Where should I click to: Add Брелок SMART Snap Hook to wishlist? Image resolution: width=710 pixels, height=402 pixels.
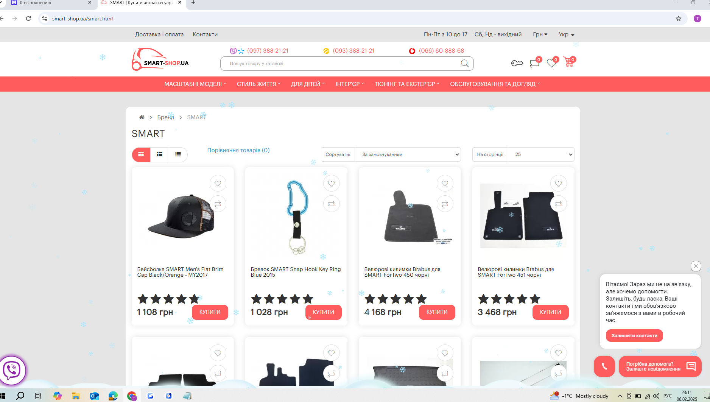coord(332,184)
